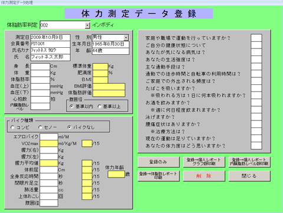Click the エアロバイク value field
The image size is (283, 213).
click(x=49, y=137)
